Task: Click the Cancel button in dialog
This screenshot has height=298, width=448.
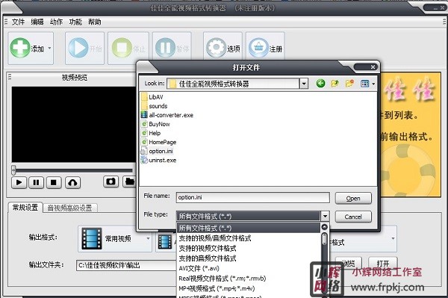Action: pyautogui.click(x=353, y=217)
